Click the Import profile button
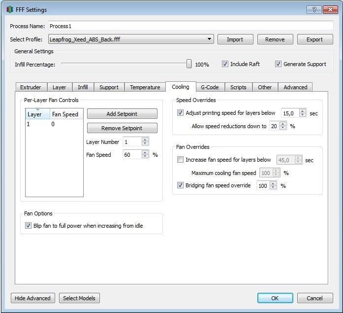The image size is (343, 313). (235, 39)
